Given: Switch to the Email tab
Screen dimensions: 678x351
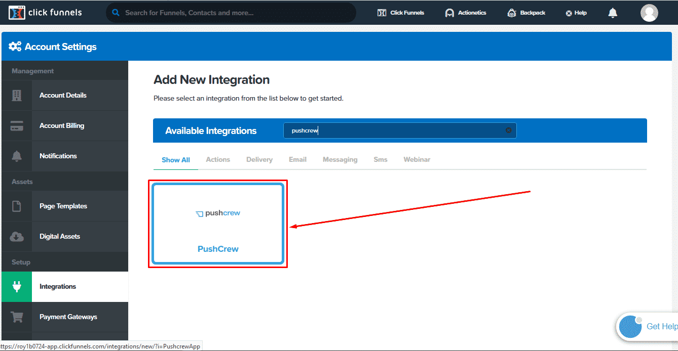Looking at the screenshot, I should click(297, 159).
